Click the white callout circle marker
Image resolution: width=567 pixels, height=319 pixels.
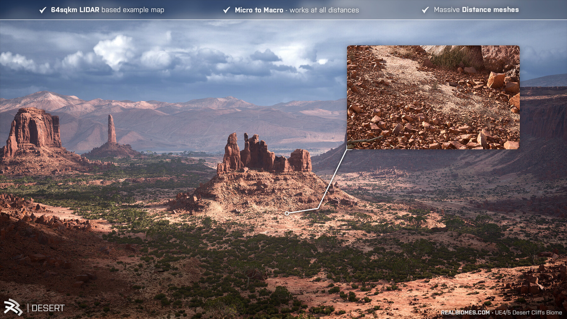[287, 213]
